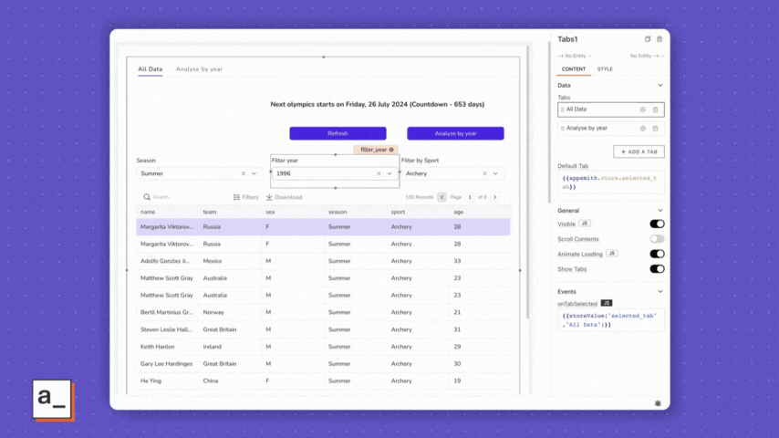Open settings gear for All Data tab
Viewport: 779px width, 438px height.
[x=642, y=109]
